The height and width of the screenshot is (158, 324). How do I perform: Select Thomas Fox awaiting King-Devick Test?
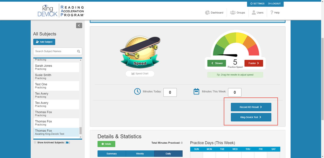click(x=56, y=132)
